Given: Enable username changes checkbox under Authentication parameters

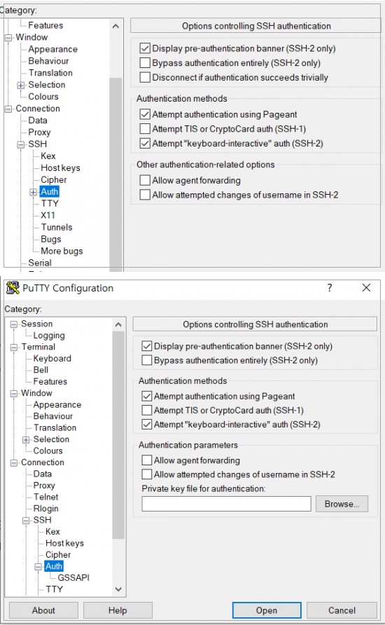Looking at the screenshot, I should [147, 474].
